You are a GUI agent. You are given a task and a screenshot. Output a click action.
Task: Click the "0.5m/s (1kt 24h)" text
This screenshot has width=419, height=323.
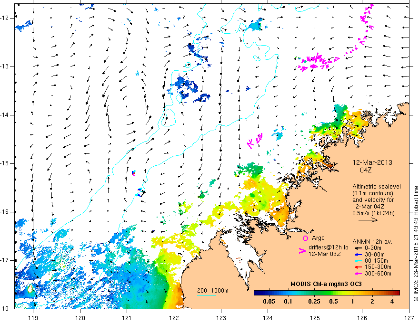373,213
